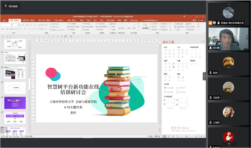Select the first radio button under 文本框
Image resolution: width=251 pixels, height=148 pixels.
165,88
